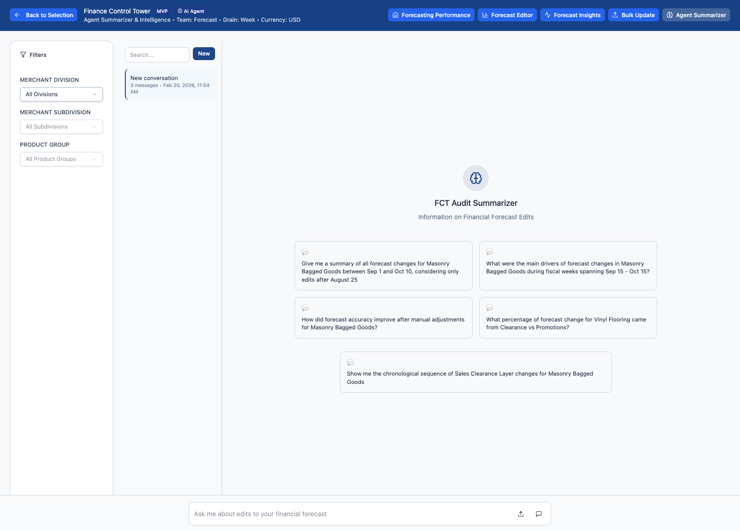740x531 pixels.
Task: Select the Forecasting Performance home icon
Action: coord(395,15)
